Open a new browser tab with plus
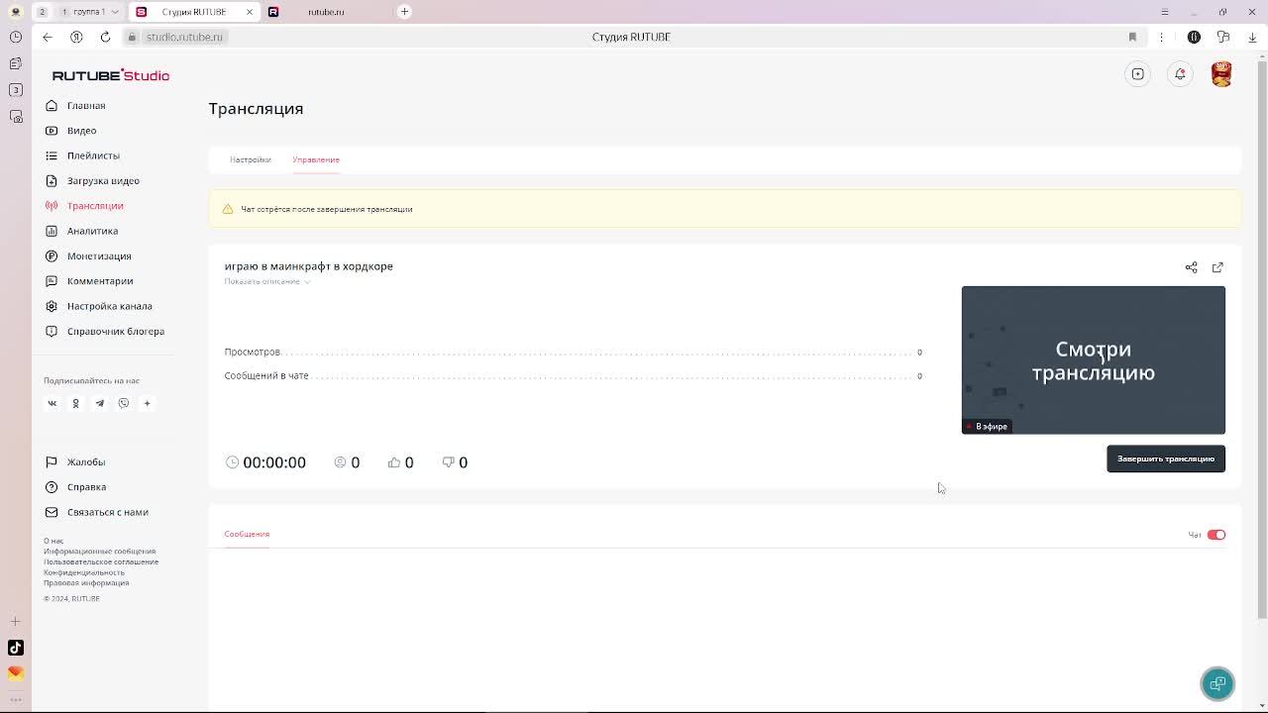Image resolution: width=1268 pixels, height=713 pixels. pos(404,12)
